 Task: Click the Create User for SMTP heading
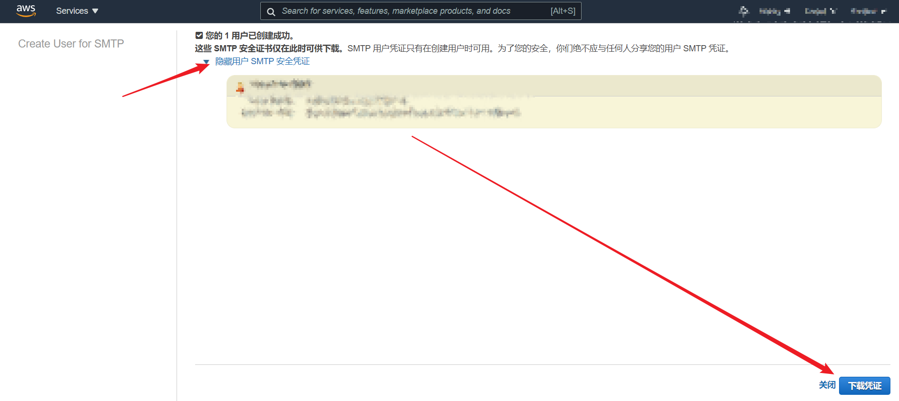point(71,44)
